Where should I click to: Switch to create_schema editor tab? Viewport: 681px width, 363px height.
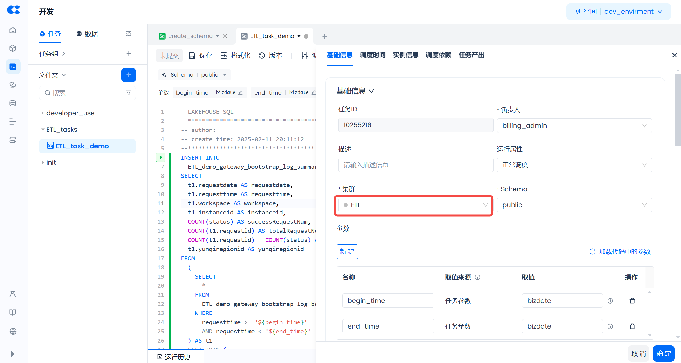coord(190,36)
